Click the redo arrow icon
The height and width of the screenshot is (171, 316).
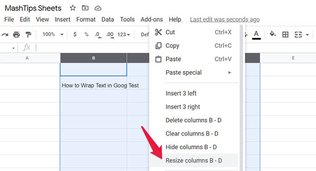(5, 35)
